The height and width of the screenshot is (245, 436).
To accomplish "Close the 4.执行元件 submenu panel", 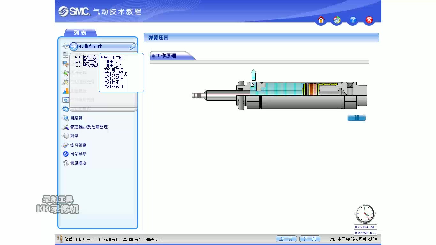I will click(134, 46).
